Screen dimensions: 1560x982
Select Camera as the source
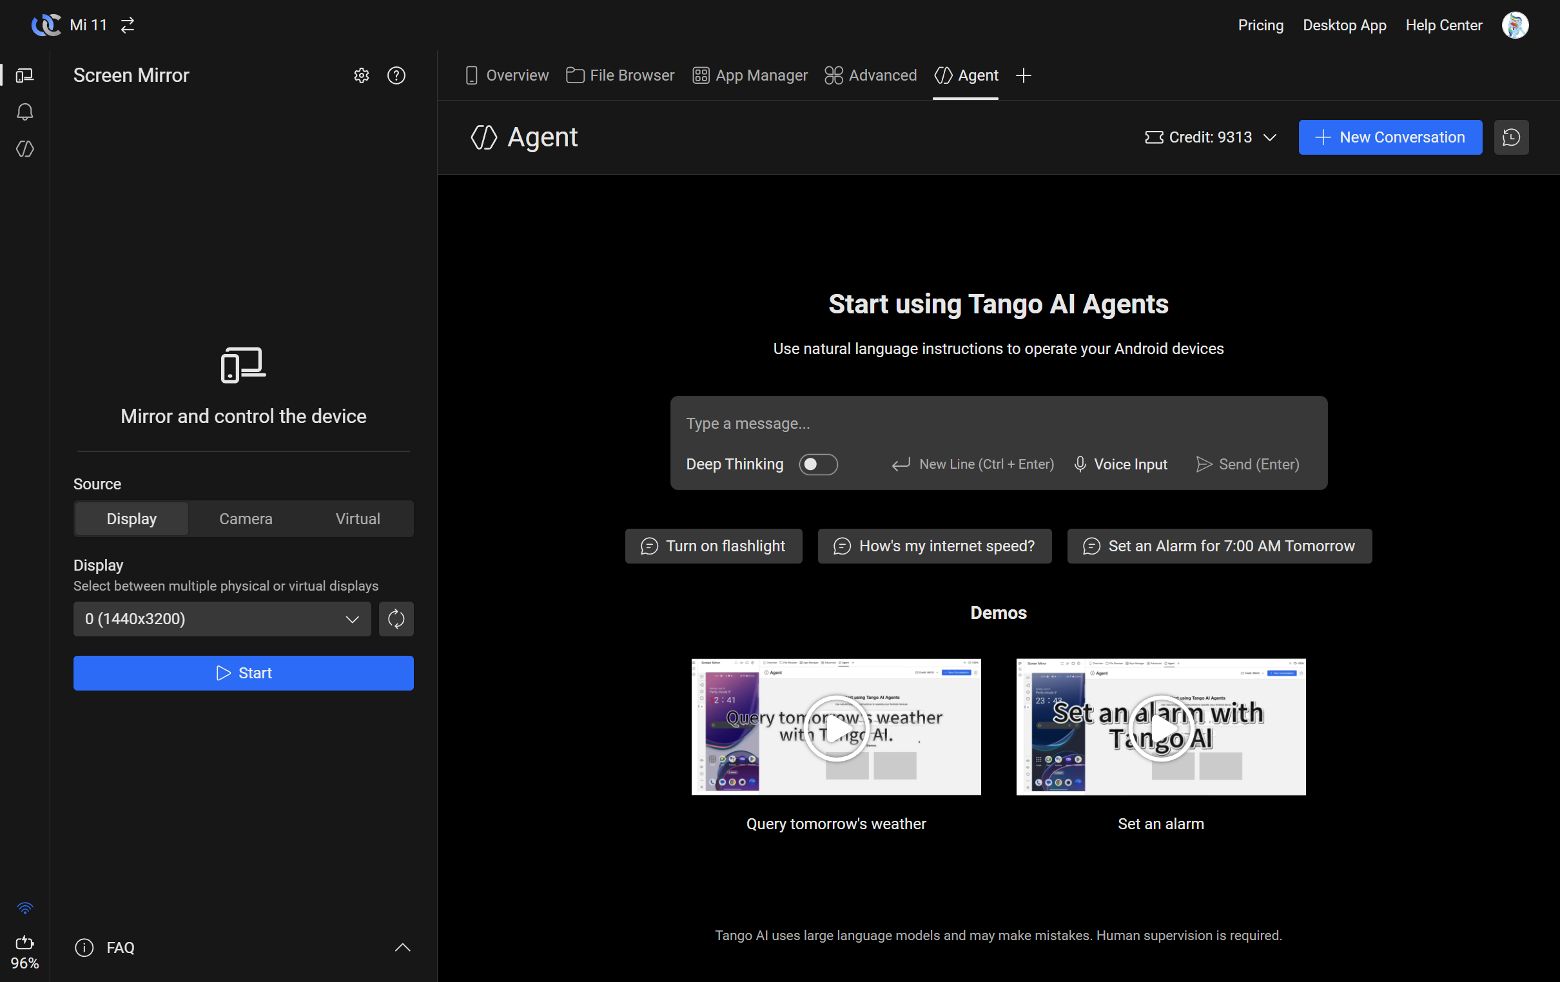[x=246, y=518]
